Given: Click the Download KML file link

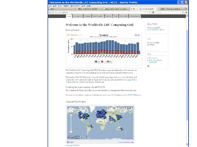Looking at the screenshot, I should click(73, 145).
